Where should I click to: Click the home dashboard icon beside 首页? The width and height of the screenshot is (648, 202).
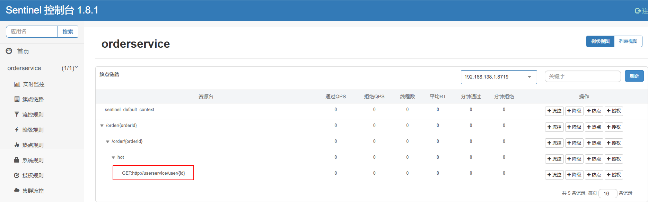9,51
